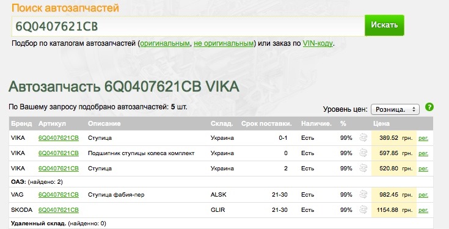Open article link in the SKODA row
Screen dimensions: 449x229
click(59, 210)
